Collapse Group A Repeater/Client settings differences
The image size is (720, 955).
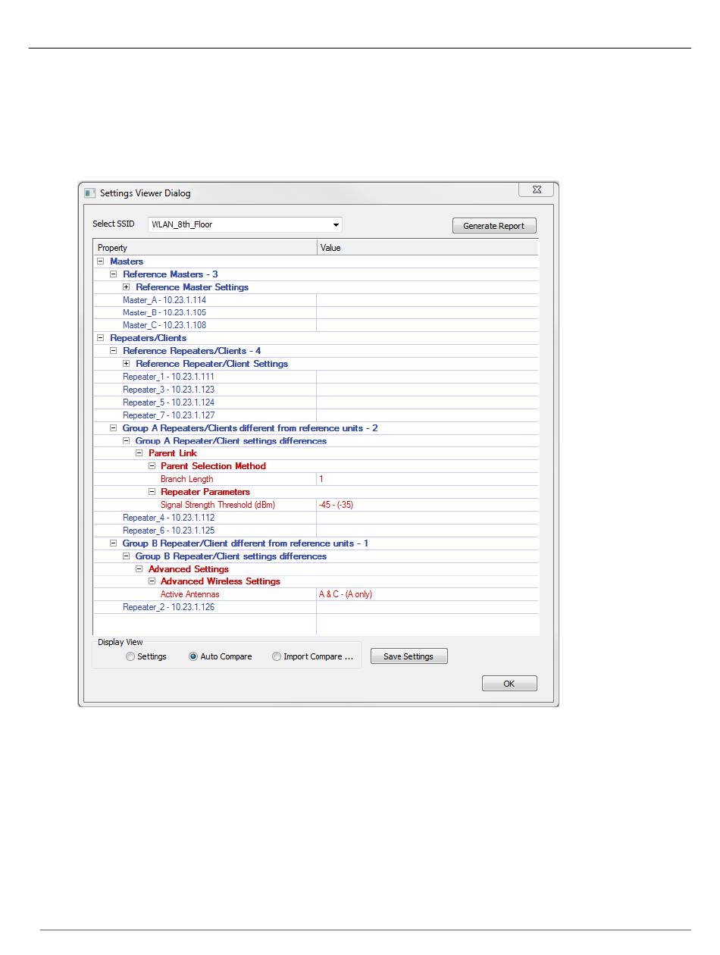(127, 440)
